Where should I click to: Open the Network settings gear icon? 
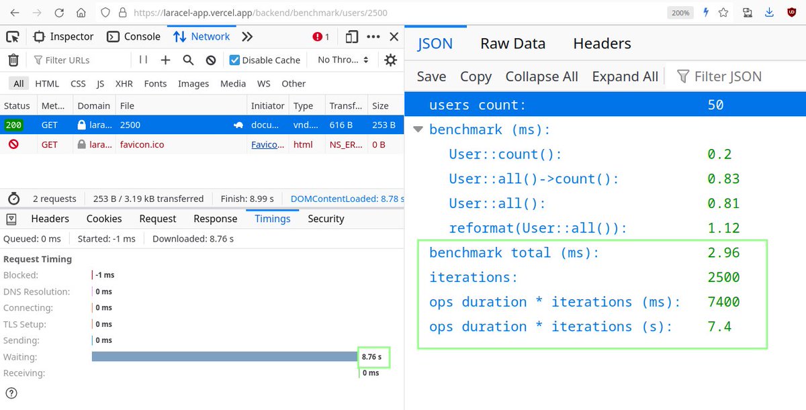click(x=390, y=60)
